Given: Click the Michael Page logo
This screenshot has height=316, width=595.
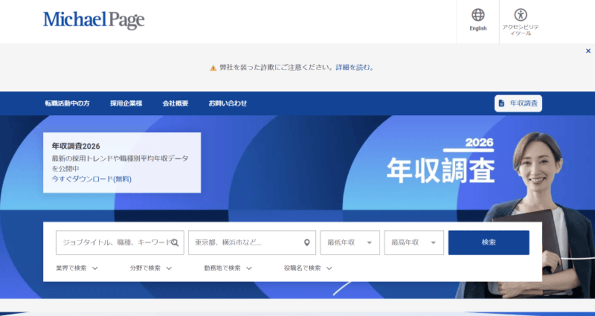Looking at the screenshot, I should pyautogui.click(x=93, y=20).
